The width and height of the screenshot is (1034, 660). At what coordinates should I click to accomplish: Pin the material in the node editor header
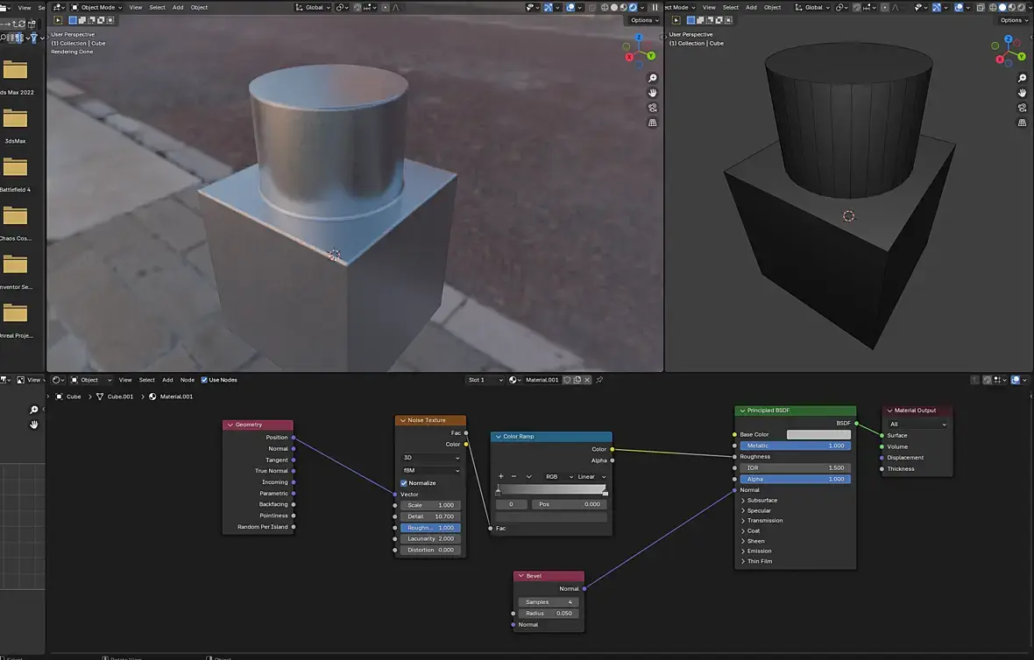599,380
